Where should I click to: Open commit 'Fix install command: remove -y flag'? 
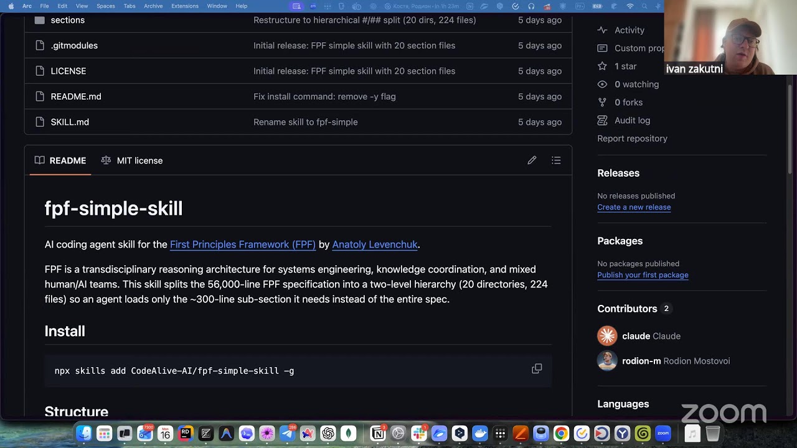(x=324, y=96)
